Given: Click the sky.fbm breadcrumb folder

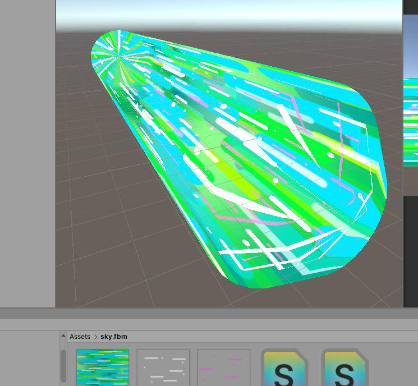Looking at the screenshot, I should (115, 337).
